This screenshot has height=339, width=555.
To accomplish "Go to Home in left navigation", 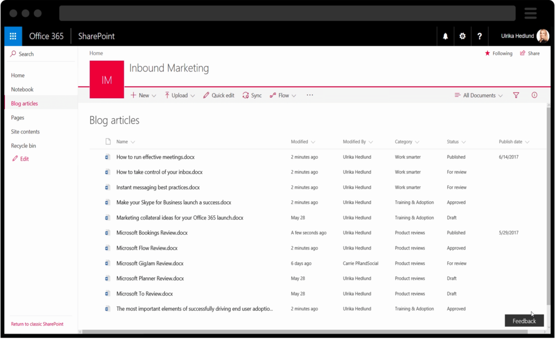I will (18, 75).
